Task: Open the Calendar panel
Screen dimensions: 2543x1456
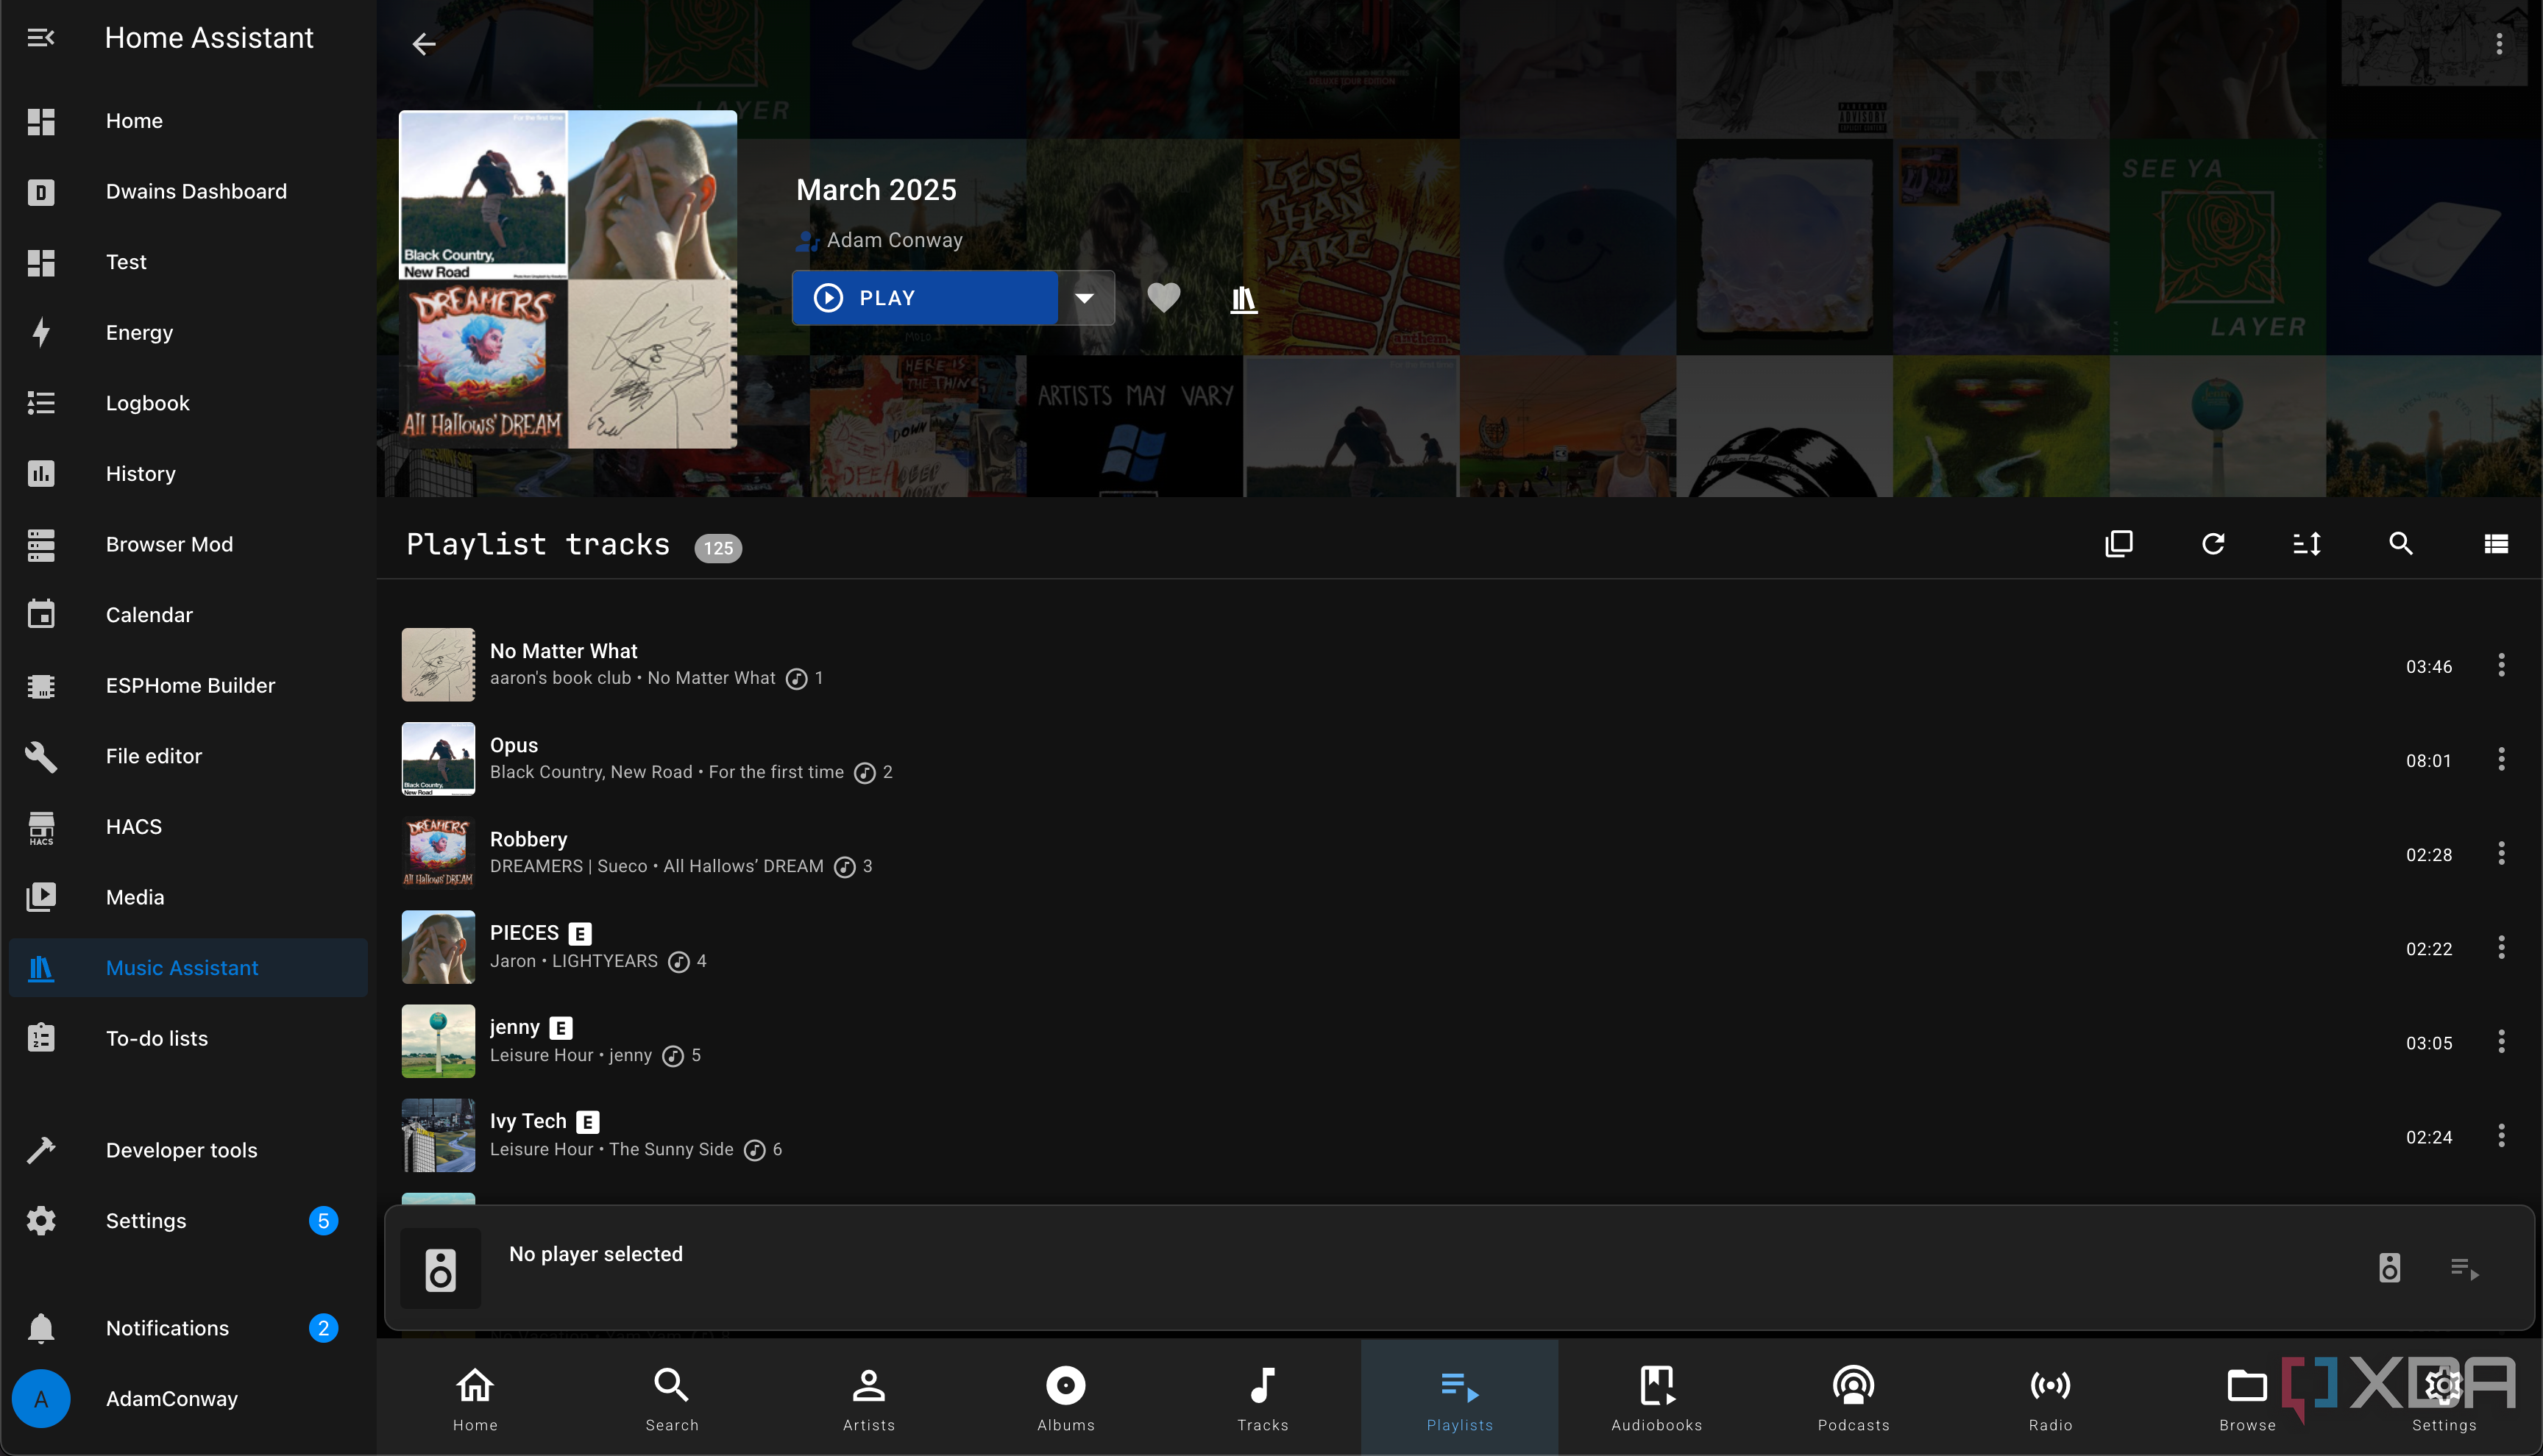Action: coord(188,615)
